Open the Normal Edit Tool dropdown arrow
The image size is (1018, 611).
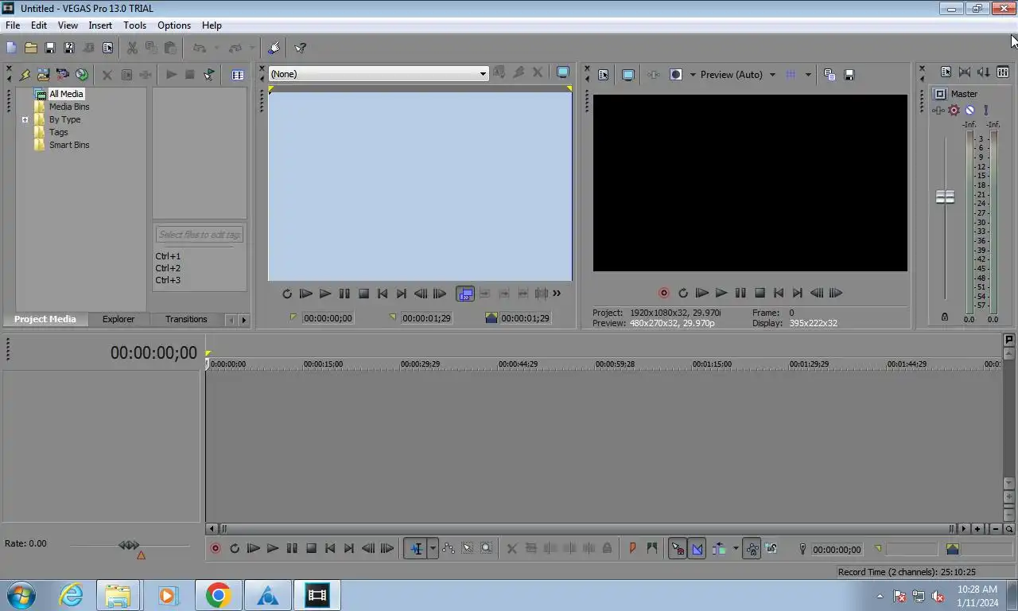pyautogui.click(x=433, y=549)
